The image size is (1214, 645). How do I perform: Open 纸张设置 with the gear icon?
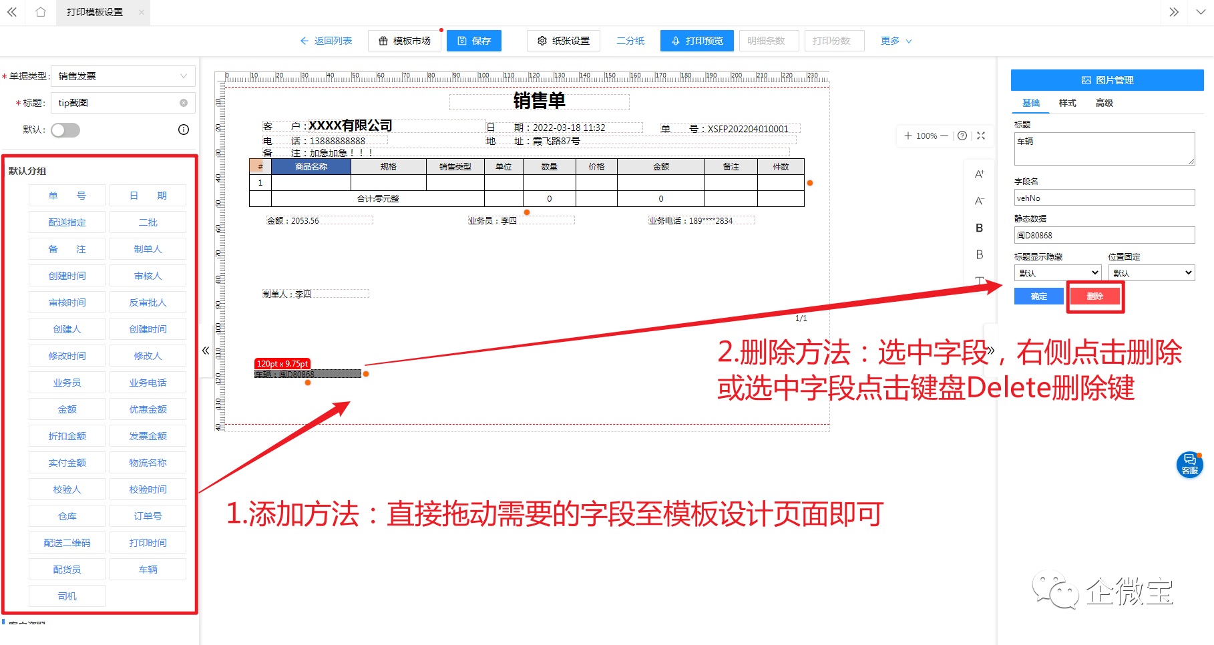[x=564, y=40]
